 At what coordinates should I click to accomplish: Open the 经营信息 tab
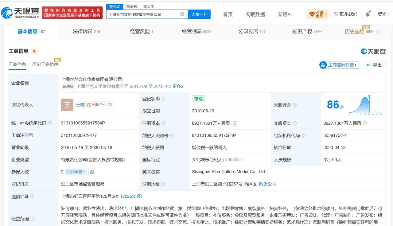point(197,31)
